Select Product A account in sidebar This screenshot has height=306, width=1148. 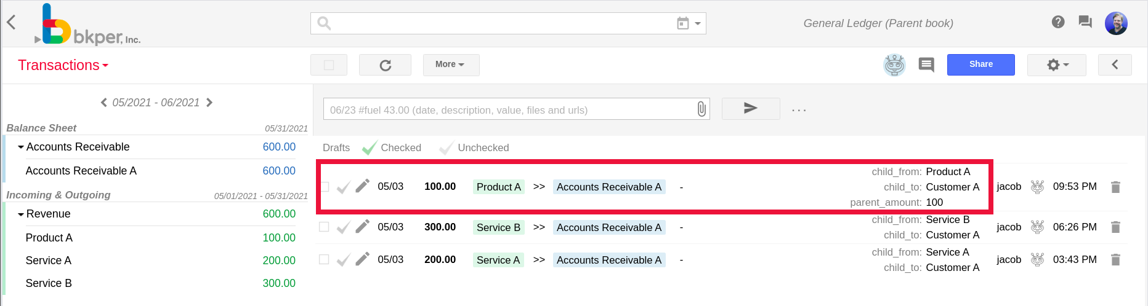tap(49, 238)
